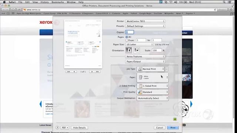Select the From page range radio button

[x=127, y=40]
